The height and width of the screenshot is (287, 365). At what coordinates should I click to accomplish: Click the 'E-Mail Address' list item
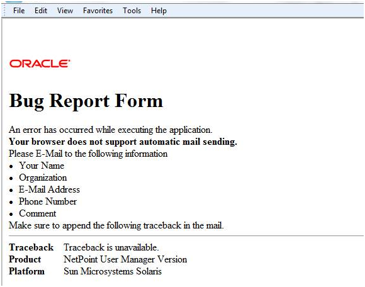(x=49, y=189)
